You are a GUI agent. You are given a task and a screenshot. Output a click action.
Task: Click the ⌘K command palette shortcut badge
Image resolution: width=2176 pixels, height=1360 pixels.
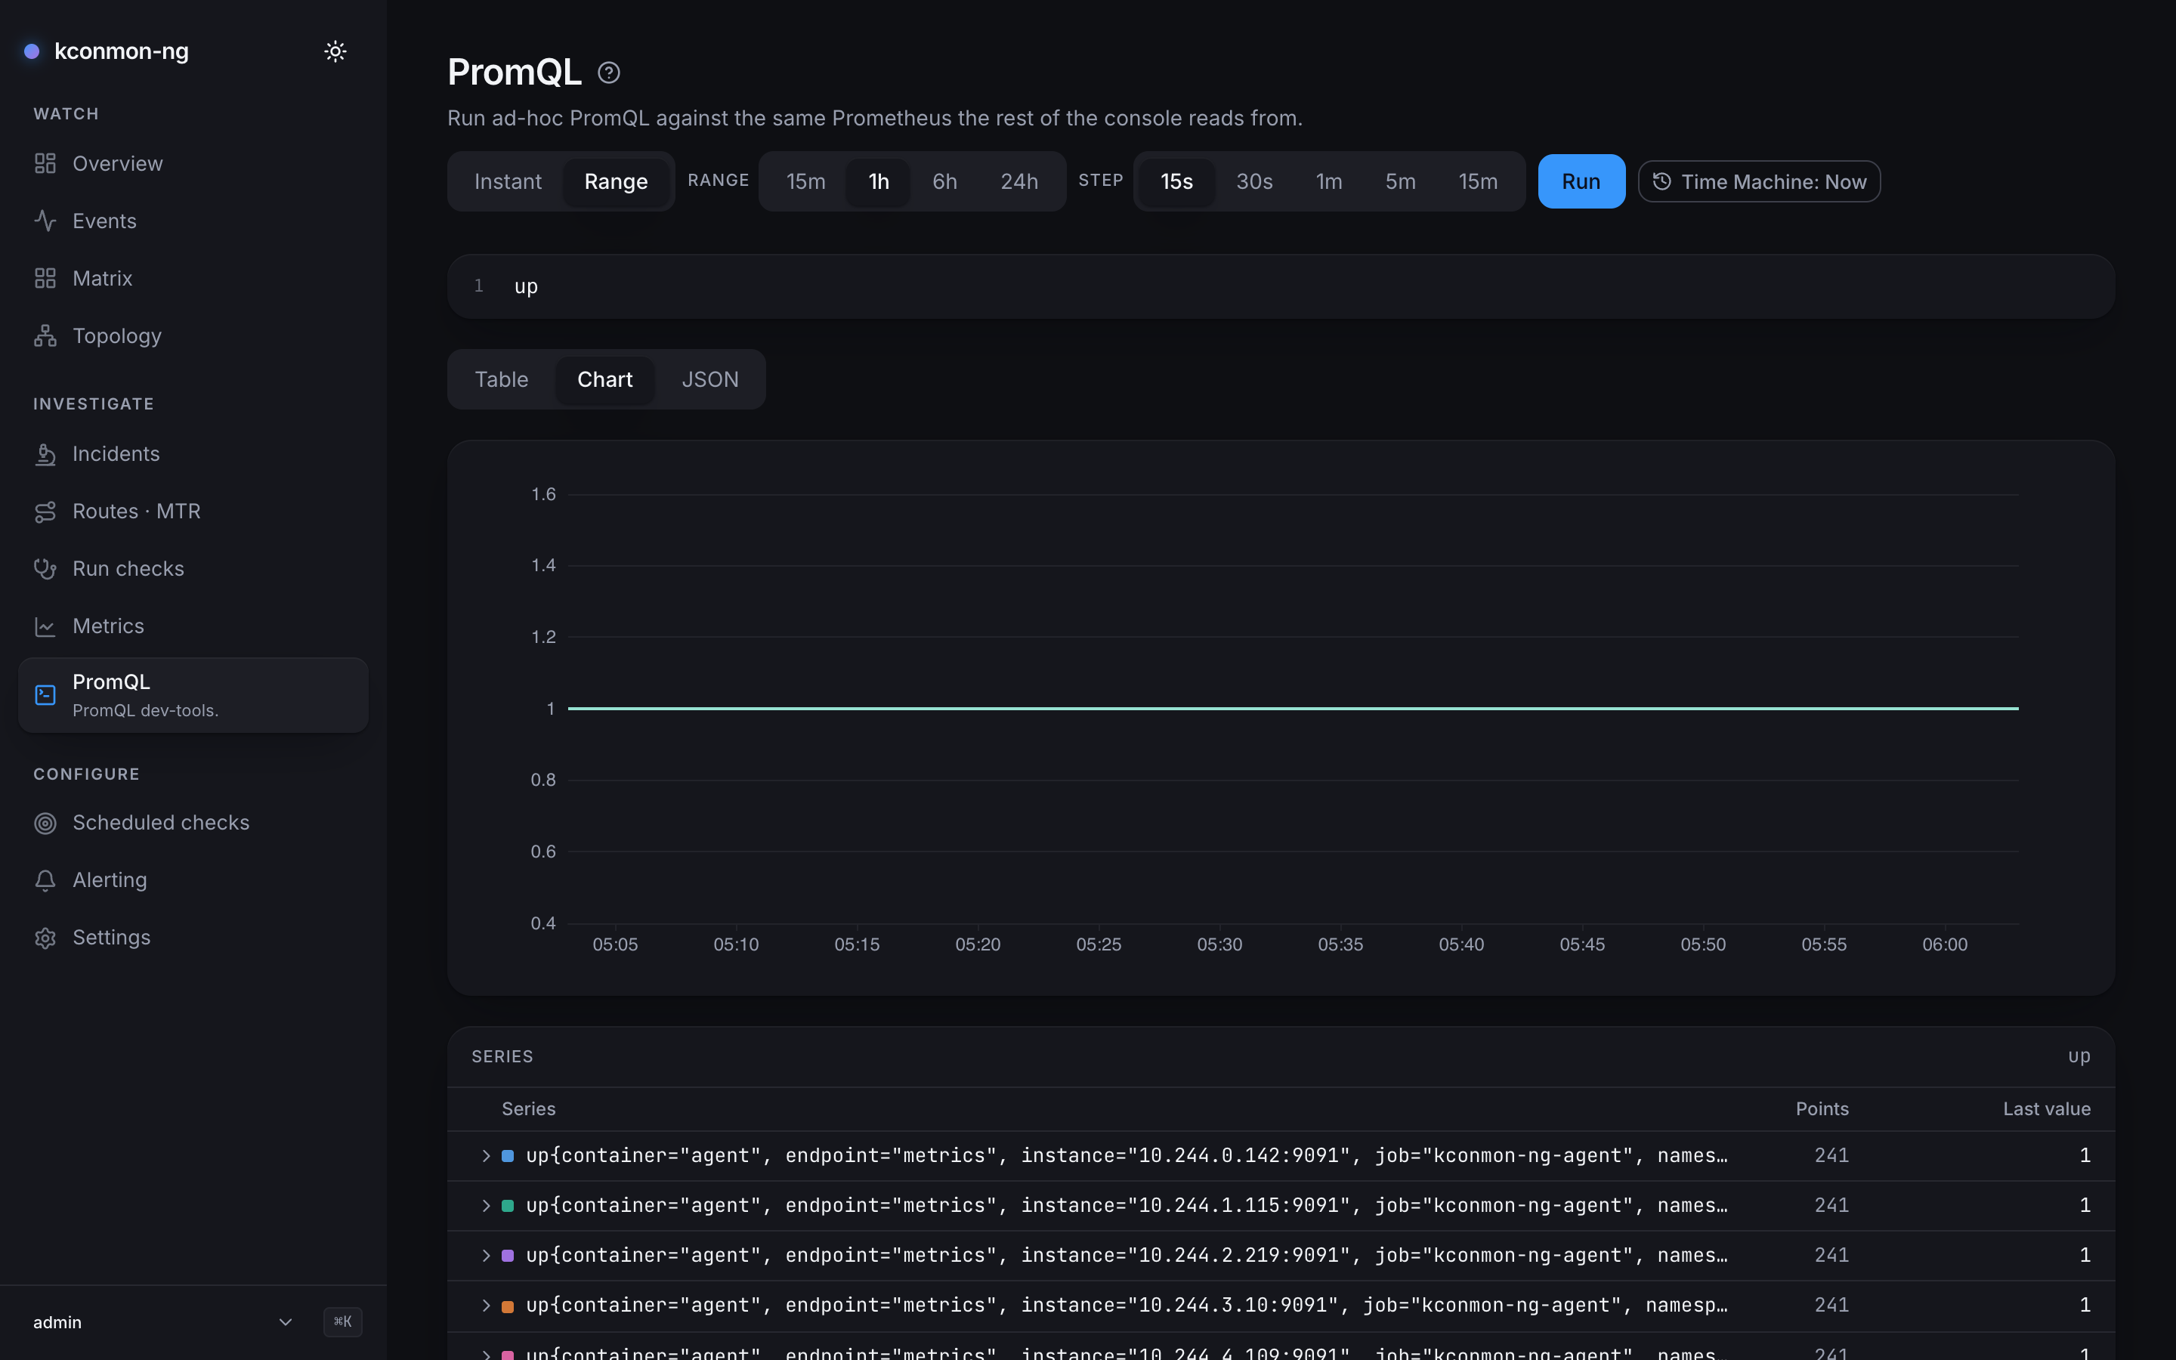click(x=342, y=1321)
